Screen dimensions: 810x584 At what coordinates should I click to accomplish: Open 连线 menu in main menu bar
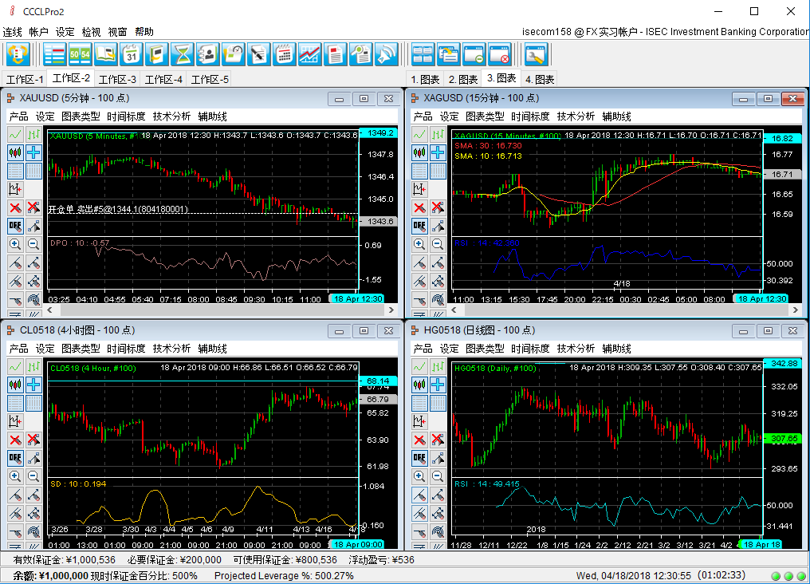13,32
